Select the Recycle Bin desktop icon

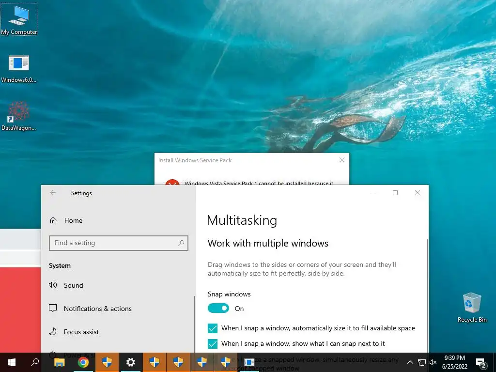[472, 308]
